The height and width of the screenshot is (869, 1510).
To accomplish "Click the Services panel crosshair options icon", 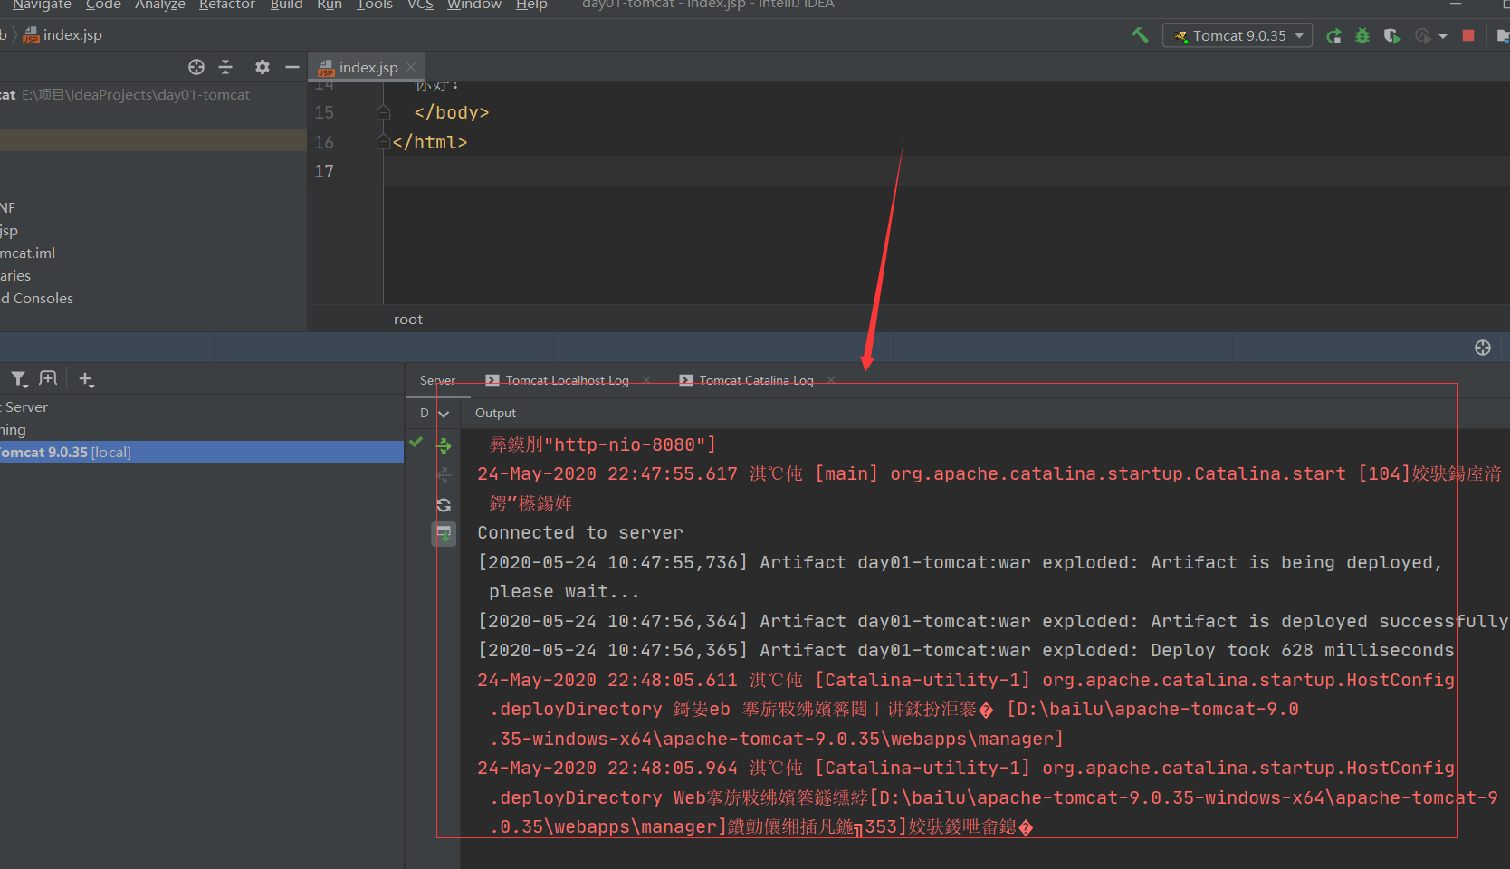I will pyautogui.click(x=1483, y=348).
